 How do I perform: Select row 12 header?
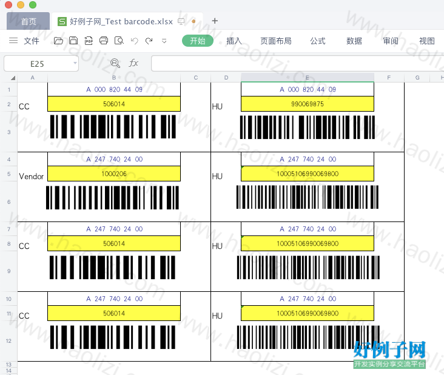8,341
